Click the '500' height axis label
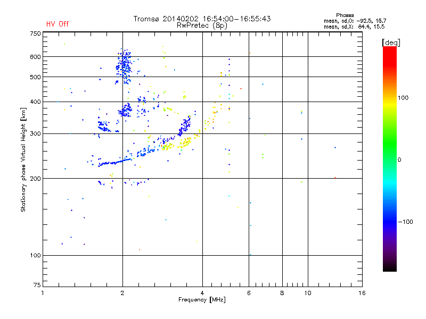426x319 pixels. pos(35,77)
